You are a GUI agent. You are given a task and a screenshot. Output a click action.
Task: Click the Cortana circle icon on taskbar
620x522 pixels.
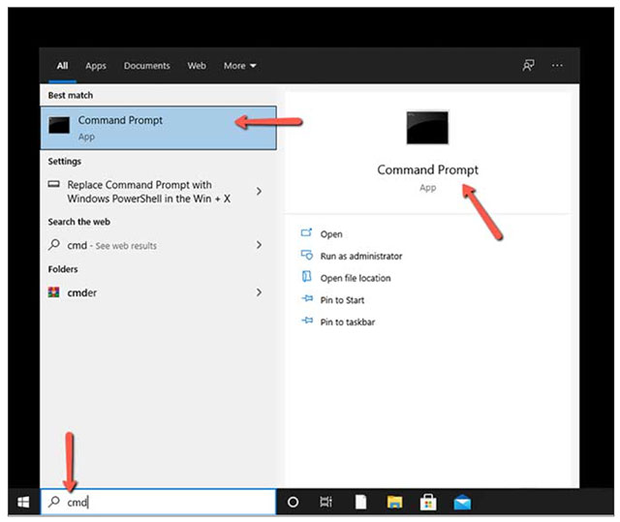[293, 503]
